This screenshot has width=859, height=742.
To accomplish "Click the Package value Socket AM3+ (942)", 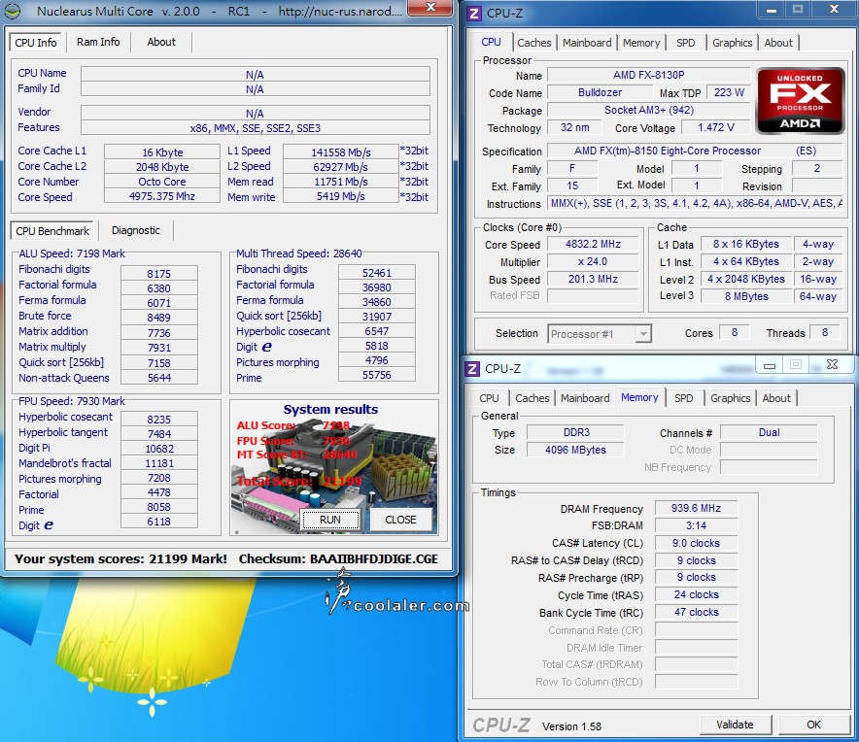I will click(649, 110).
